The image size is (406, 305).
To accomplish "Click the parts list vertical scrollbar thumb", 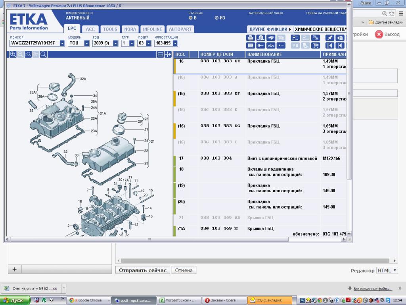I will click(x=349, y=93).
